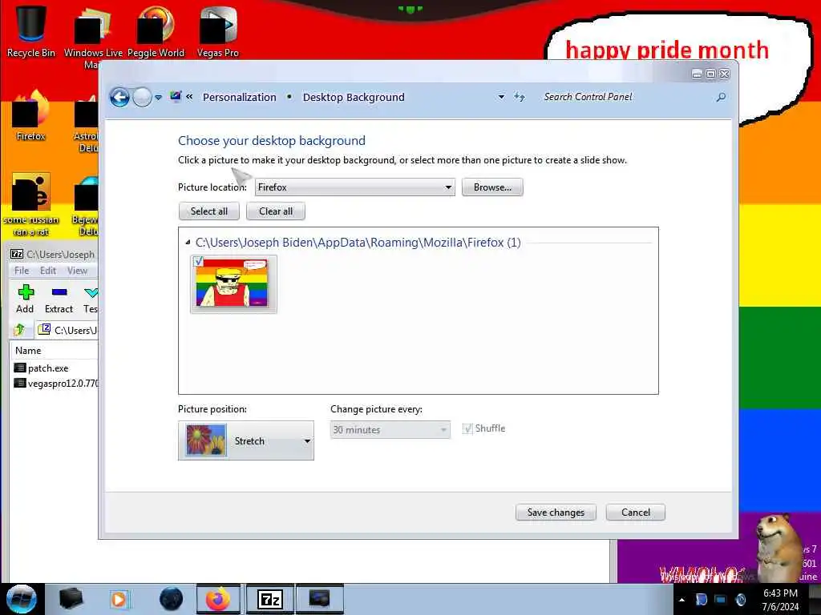Open File menu in 7-Zip window
The image size is (821, 615).
pos(22,271)
